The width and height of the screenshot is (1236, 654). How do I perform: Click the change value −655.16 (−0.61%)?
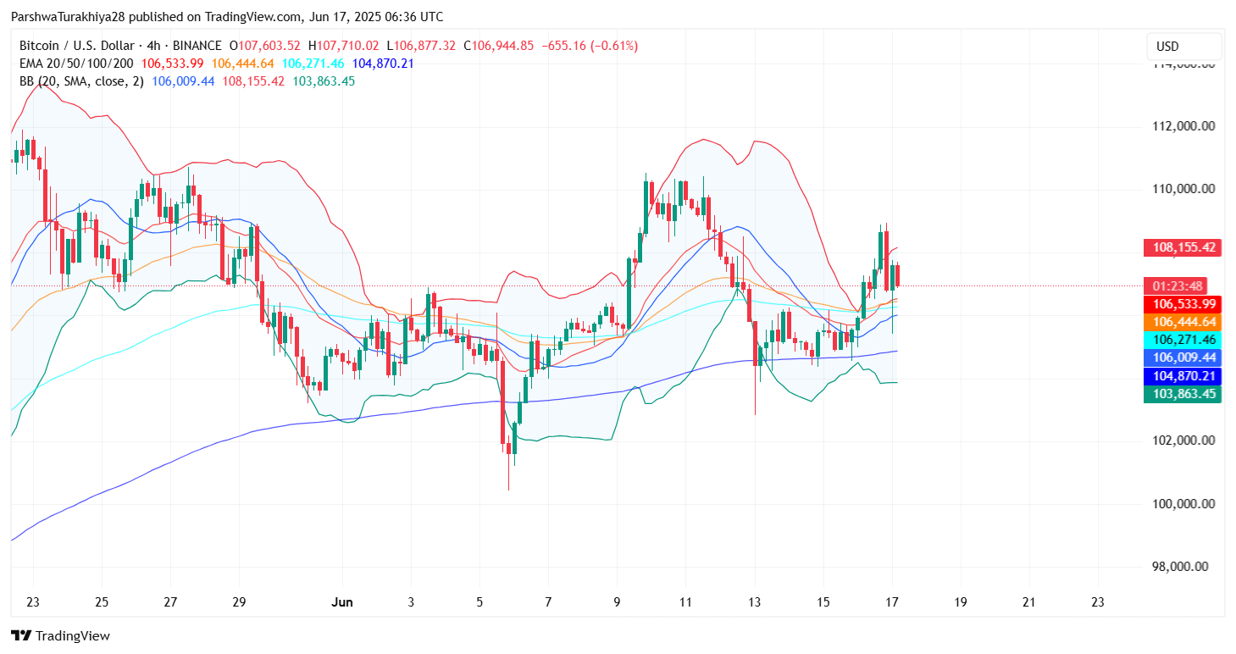point(590,46)
